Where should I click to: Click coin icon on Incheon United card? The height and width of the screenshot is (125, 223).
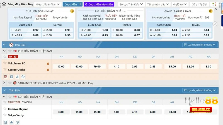211,11
